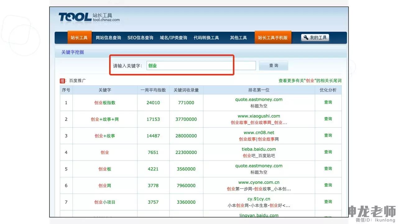This screenshot has height=224, width=398.
Task: Click keyword 创业小项目
Action: click(x=105, y=202)
